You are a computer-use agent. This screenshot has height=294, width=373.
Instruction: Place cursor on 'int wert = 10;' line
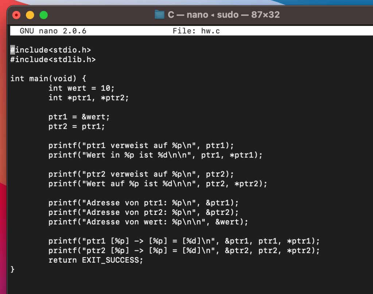point(81,88)
